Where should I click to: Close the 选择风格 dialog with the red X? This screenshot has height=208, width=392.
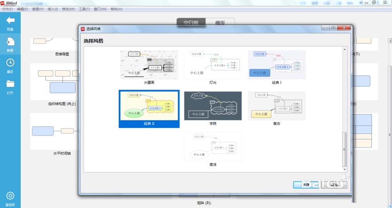pos(344,28)
